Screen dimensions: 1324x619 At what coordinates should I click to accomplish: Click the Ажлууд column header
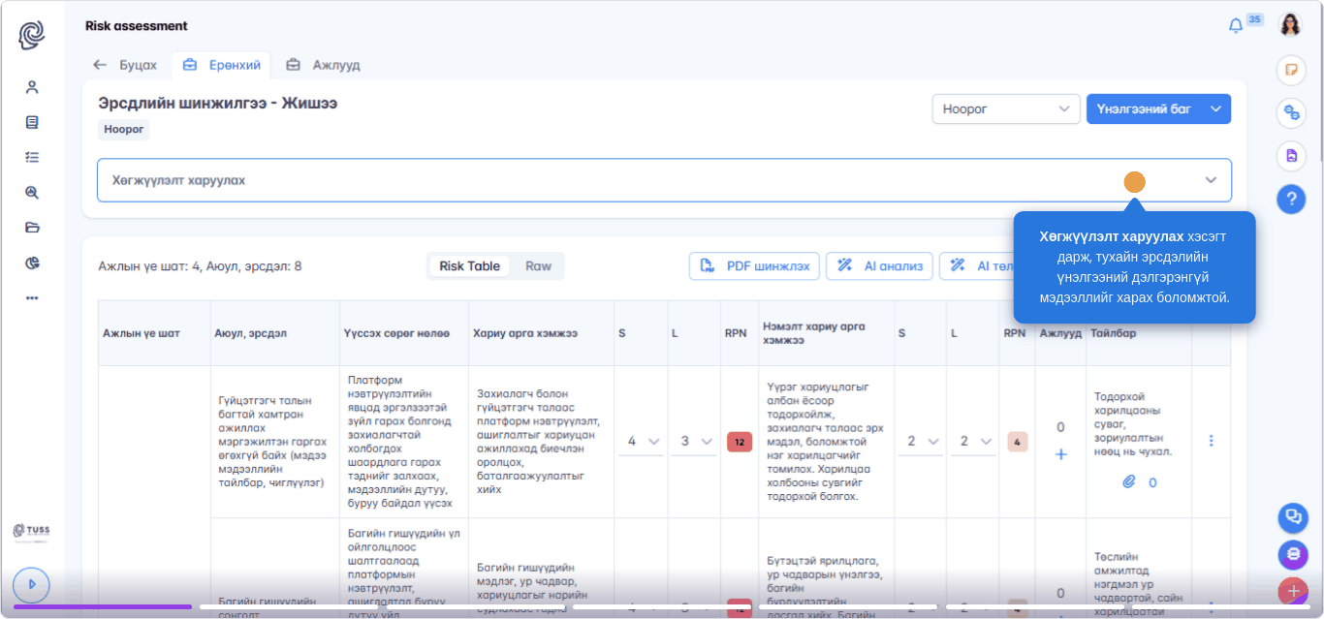coord(1060,333)
